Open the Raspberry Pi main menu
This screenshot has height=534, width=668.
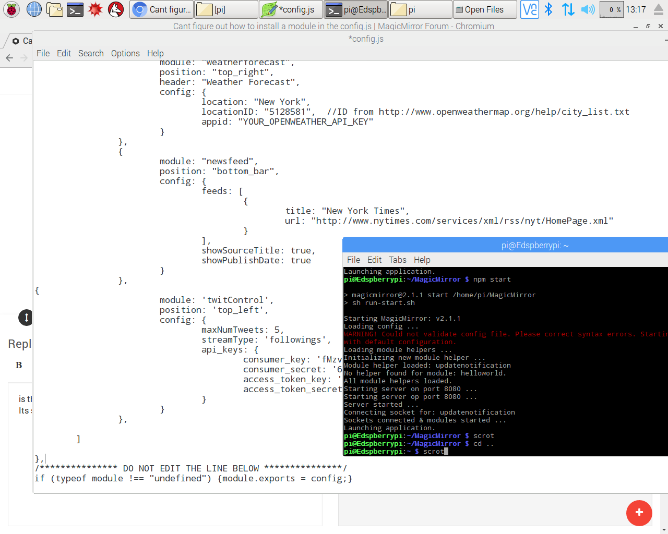pyautogui.click(x=11, y=9)
